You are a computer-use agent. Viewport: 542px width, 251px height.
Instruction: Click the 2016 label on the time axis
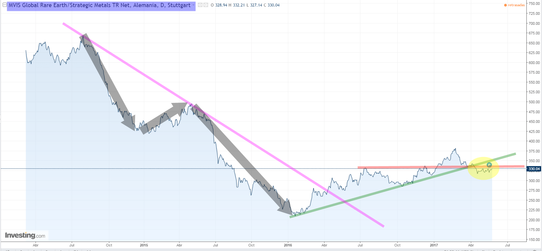[288, 245]
